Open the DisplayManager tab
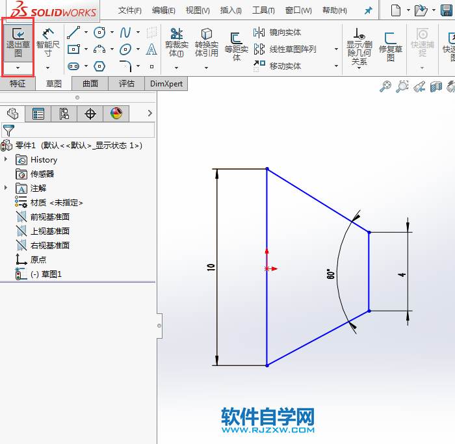Image resolution: width=455 pixels, height=444 pixels. (116, 114)
